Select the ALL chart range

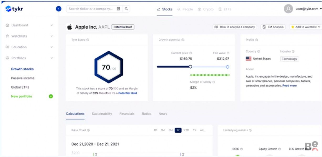click(x=202, y=130)
